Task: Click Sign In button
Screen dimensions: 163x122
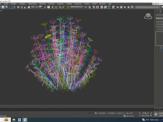Action: (x=157, y=4)
